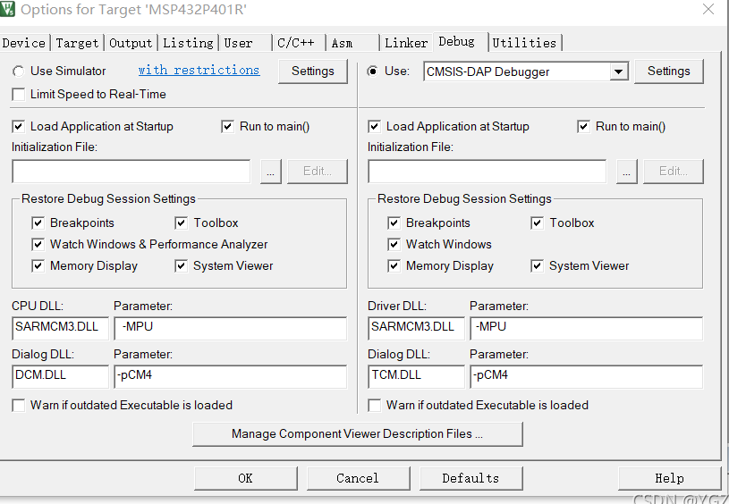Screen dimensions: 729x504
Task: Toggle simulator System Viewer checkbox
Action: (182, 265)
